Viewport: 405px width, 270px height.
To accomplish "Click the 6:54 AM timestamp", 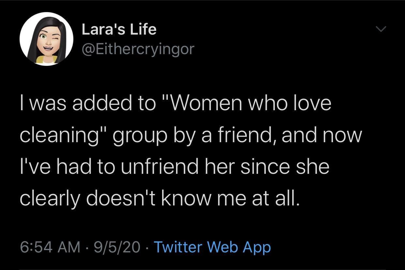I will [50, 247].
